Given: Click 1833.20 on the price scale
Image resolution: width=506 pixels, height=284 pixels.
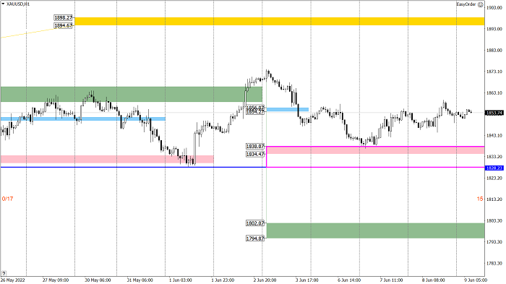Looking at the screenshot, I should [494, 157].
